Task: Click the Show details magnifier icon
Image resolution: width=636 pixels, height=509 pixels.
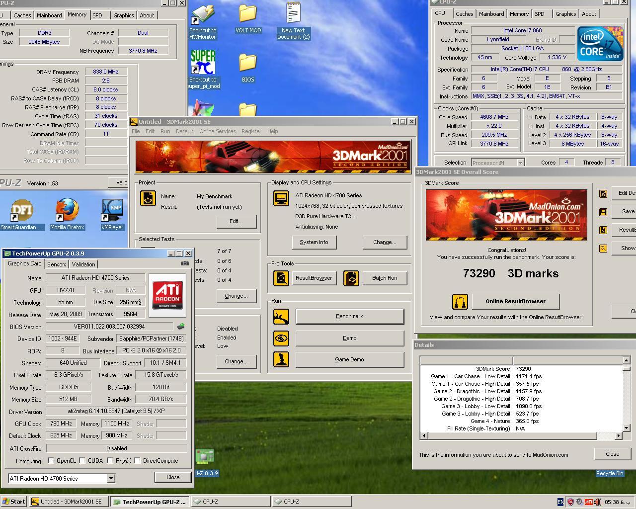Action: pos(603,248)
